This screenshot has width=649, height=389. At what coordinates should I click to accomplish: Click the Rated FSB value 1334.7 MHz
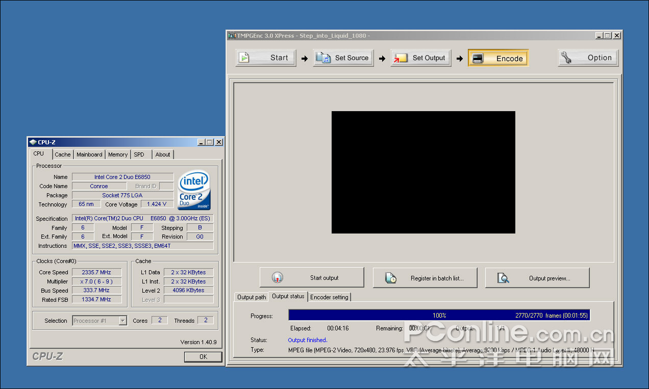97,300
